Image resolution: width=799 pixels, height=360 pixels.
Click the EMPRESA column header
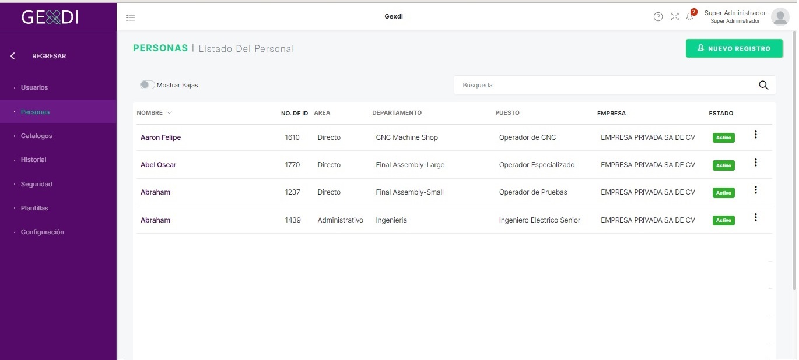coord(611,113)
